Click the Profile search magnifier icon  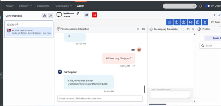click(x=202, y=46)
